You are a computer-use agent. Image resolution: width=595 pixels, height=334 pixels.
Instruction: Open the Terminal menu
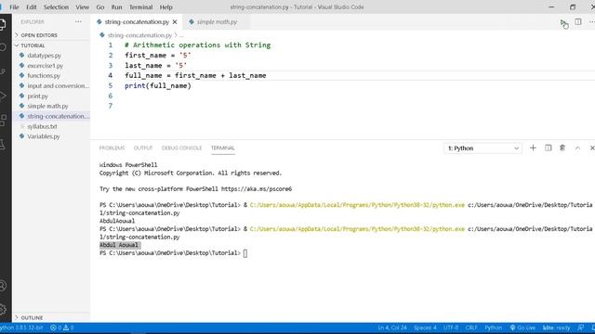click(140, 7)
